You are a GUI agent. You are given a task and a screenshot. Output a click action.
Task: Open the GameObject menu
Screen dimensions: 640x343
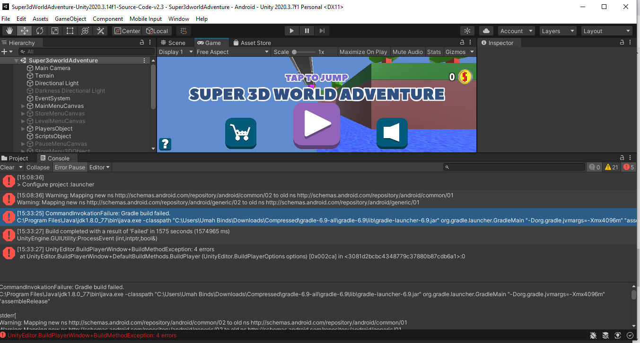[x=70, y=19]
